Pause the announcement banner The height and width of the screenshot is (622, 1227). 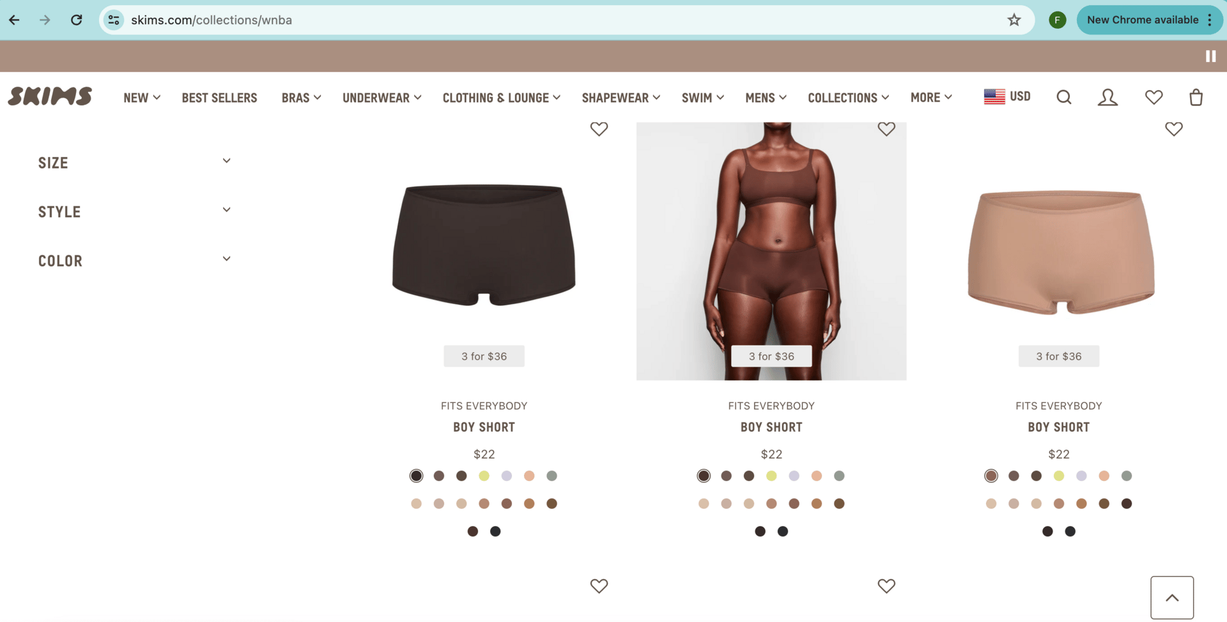1210,56
